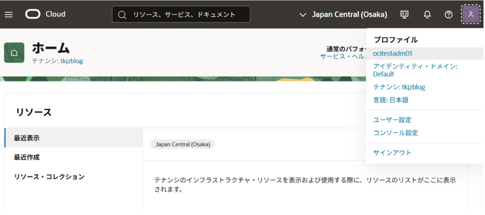
Task: Change language via 言語: 日本語
Action: pos(390,100)
